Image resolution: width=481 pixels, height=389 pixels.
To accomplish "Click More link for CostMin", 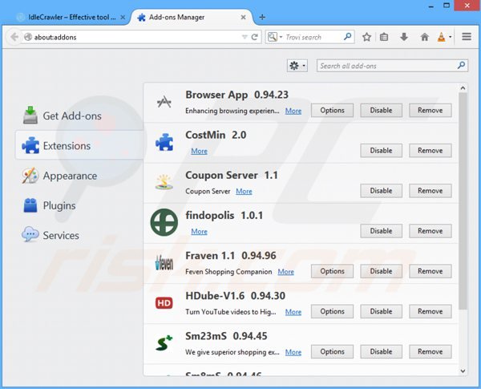I will click(x=199, y=151).
